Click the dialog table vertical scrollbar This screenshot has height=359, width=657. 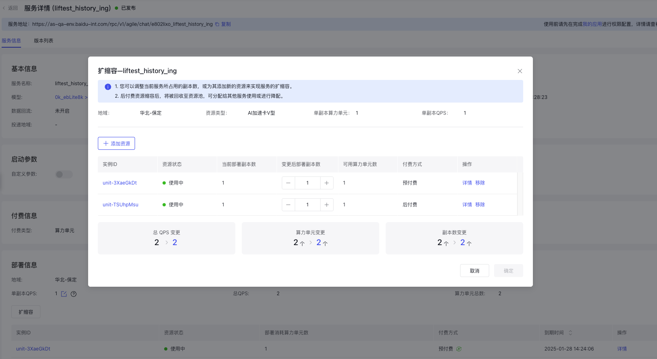(x=520, y=194)
